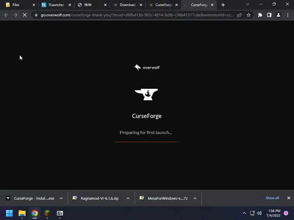Image resolution: width=294 pixels, height=220 pixels.
Task: Open Chrome's three-dot menu
Action: 288,15
